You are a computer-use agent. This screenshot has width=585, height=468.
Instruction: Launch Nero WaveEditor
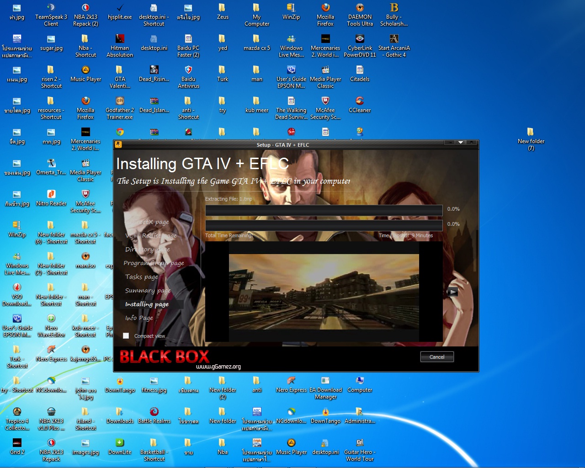(51, 325)
